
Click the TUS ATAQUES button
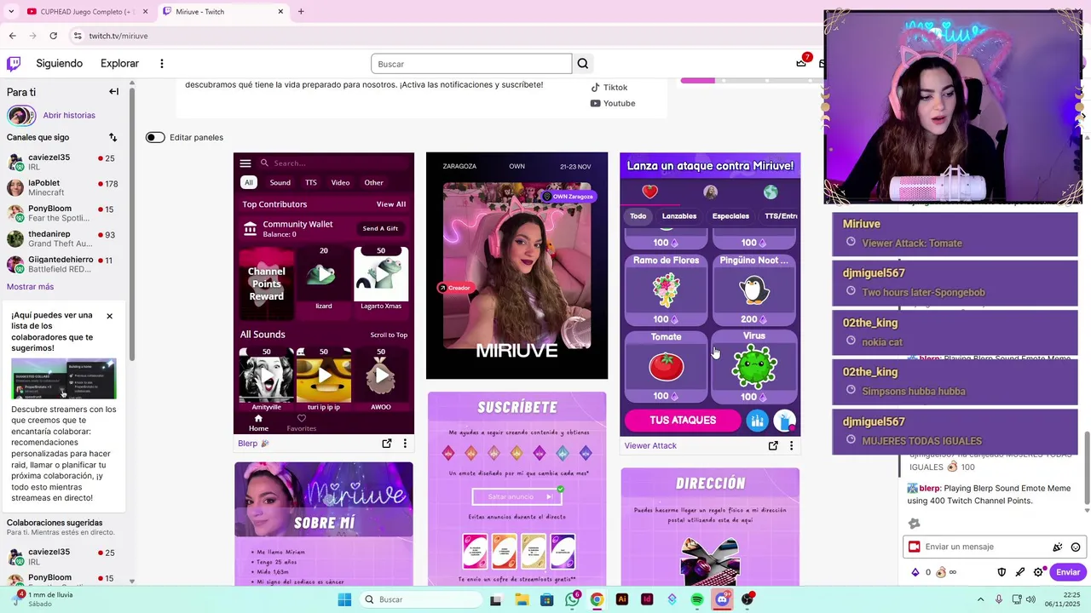tap(683, 420)
